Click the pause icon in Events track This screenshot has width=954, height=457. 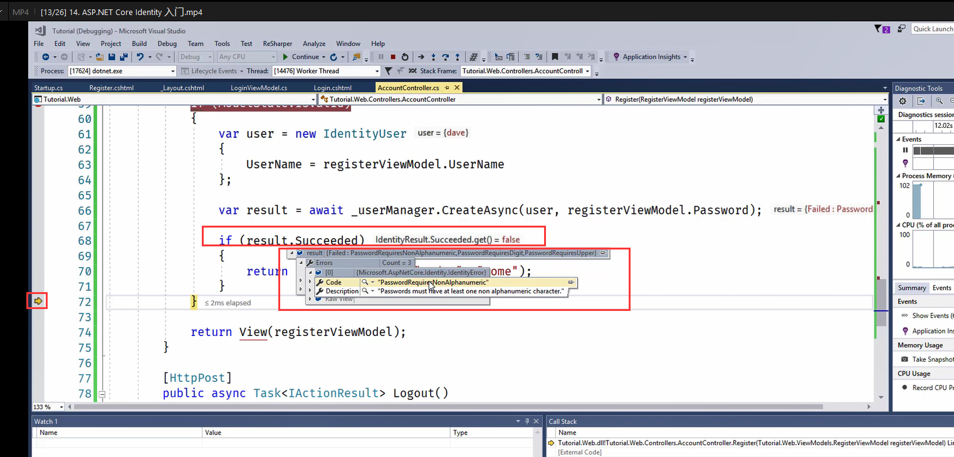(x=905, y=150)
